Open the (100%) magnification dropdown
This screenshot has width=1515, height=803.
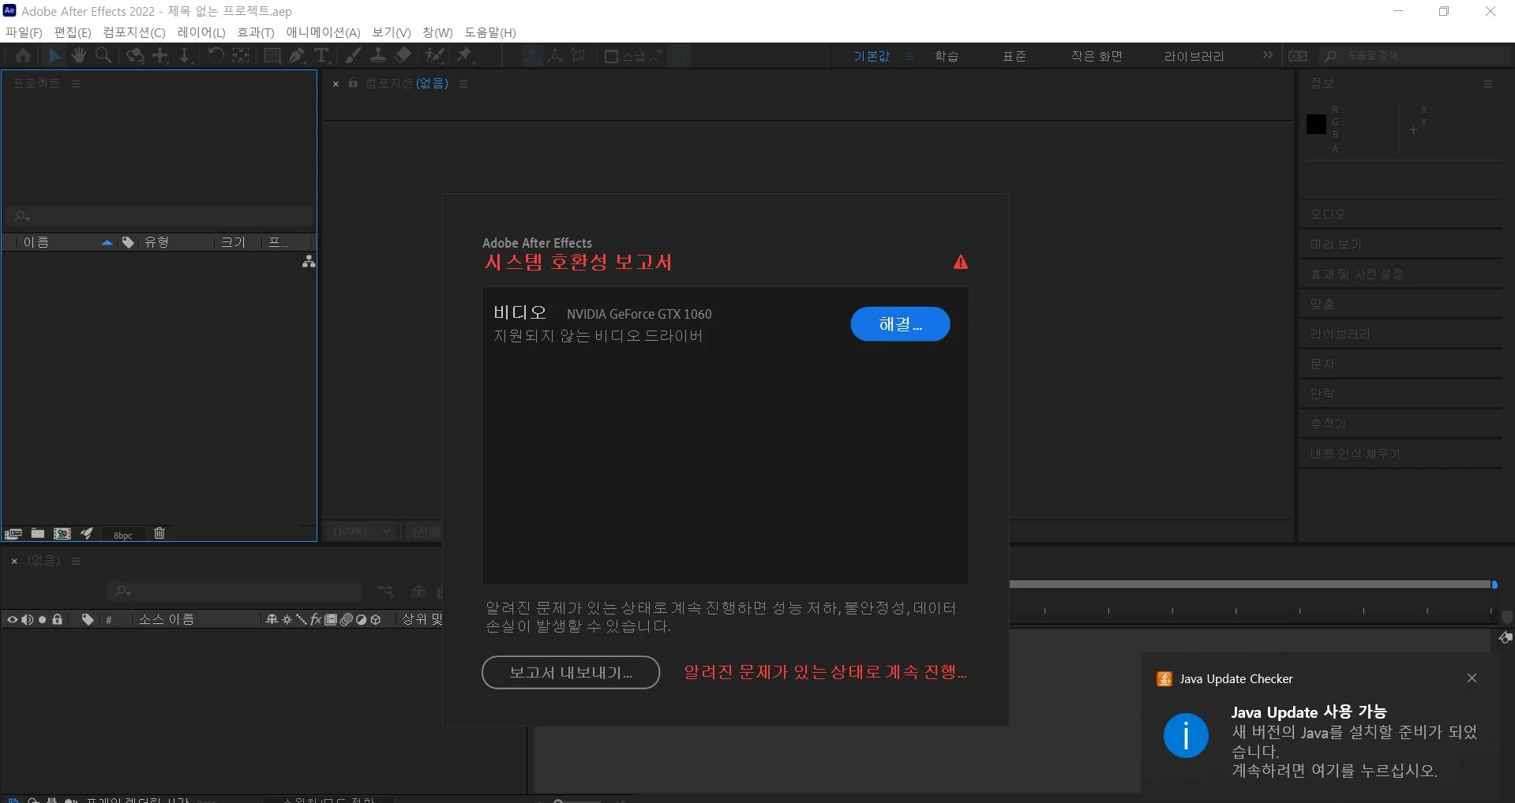coord(362,531)
